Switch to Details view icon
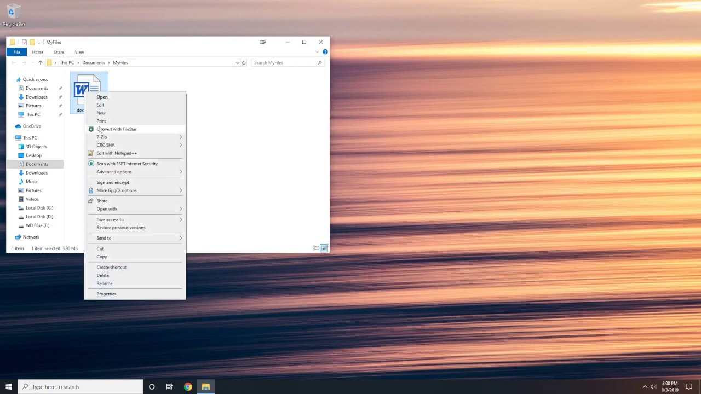The height and width of the screenshot is (394, 701). [315, 248]
